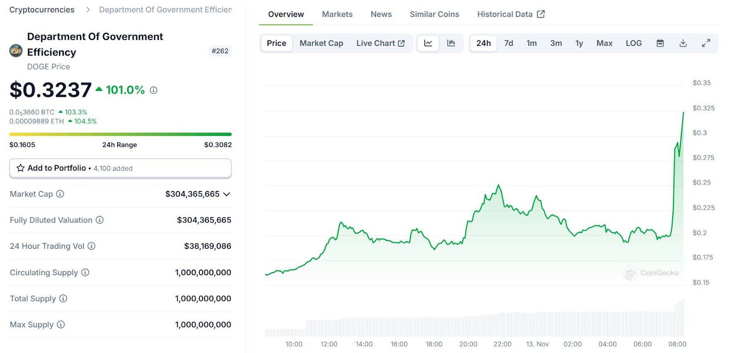The height and width of the screenshot is (353, 735).
Task: Click the chart line peak near 22:00
Action: 498,185
